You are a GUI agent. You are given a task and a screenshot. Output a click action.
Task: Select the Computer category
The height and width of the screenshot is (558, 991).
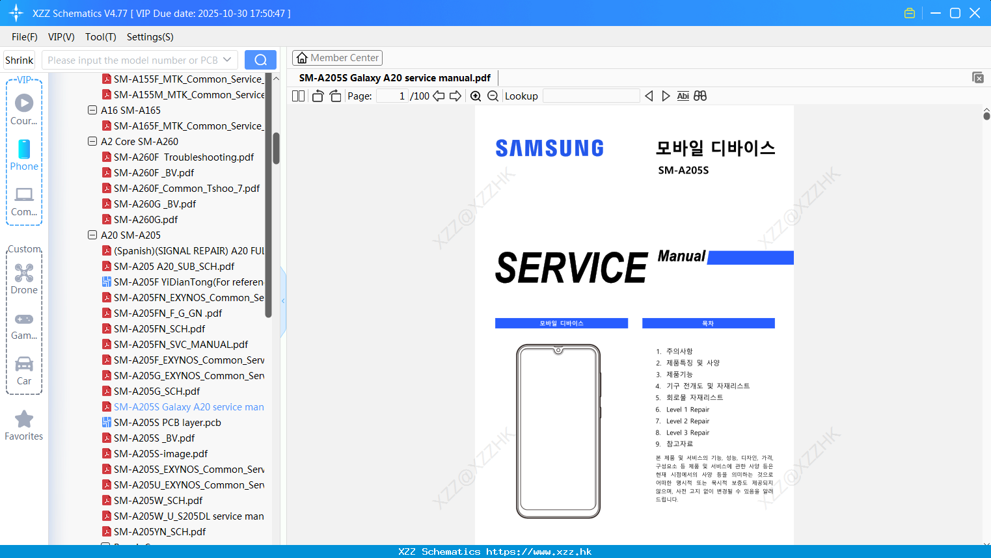pos(24,201)
